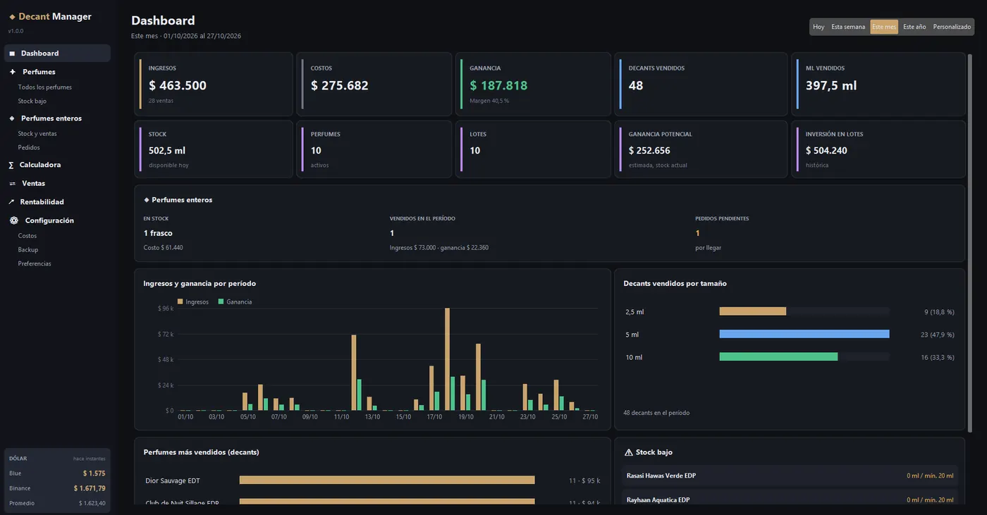Click the Perfumes sparkle icon in the sidebar
Image resolution: width=987 pixels, height=515 pixels.
click(x=13, y=72)
